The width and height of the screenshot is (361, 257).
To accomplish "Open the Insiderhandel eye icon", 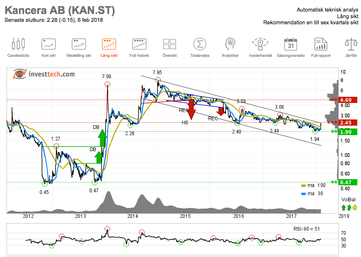I will click(260, 47).
